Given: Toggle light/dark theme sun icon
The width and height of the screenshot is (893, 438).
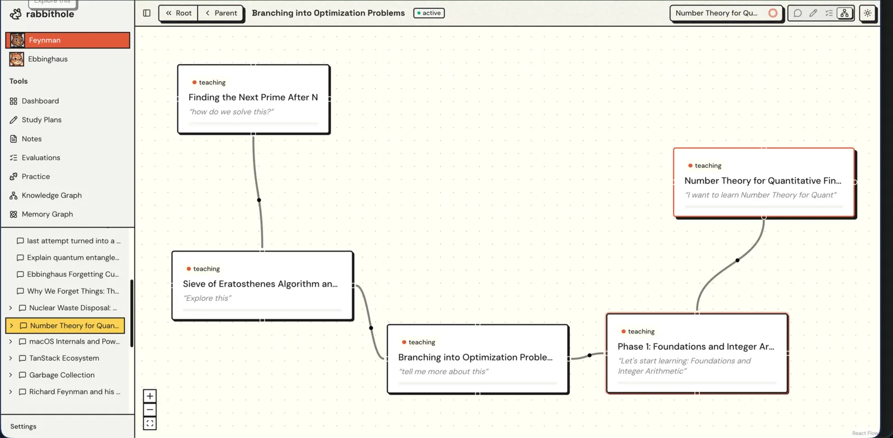Looking at the screenshot, I should (867, 13).
